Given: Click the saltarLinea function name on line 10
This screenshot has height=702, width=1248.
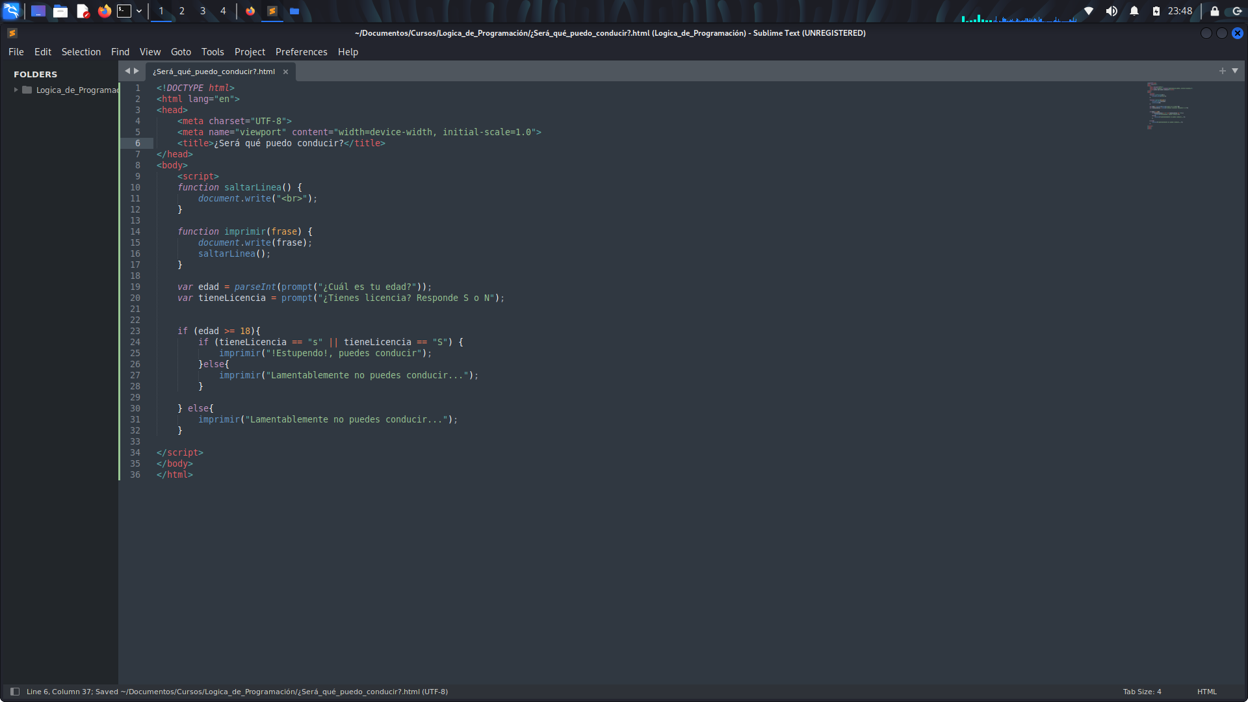Looking at the screenshot, I should tap(253, 187).
